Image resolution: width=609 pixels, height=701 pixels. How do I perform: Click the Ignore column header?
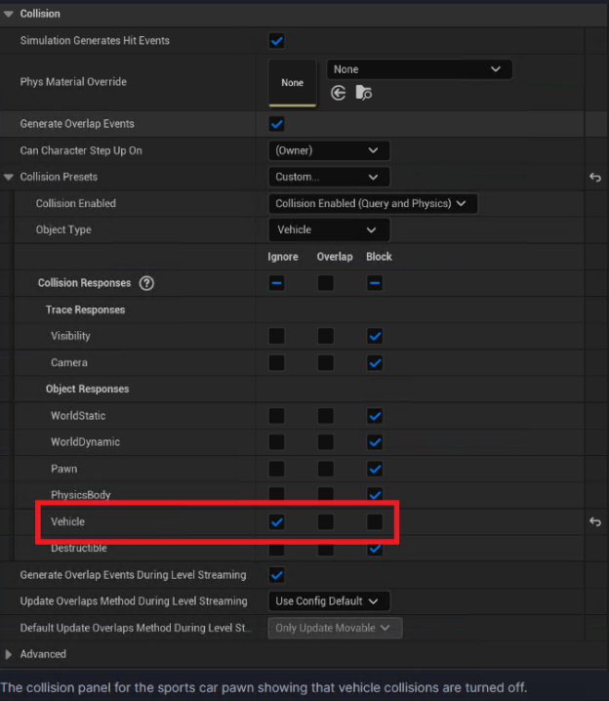click(283, 257)
